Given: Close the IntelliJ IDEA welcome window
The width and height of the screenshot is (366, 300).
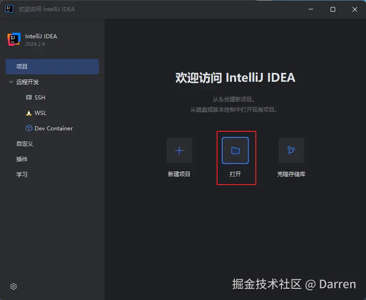Looking at the screenshot, I should click(355, 9).
